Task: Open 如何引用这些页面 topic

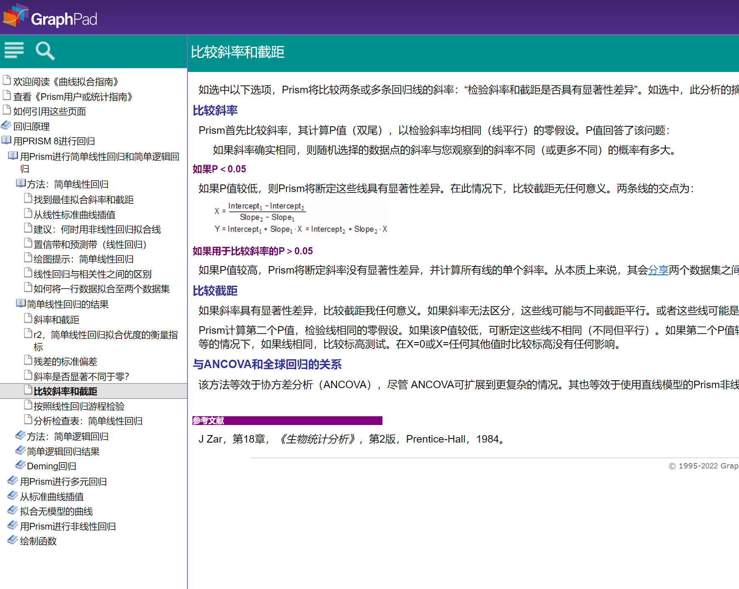Action: pos(49,111)
